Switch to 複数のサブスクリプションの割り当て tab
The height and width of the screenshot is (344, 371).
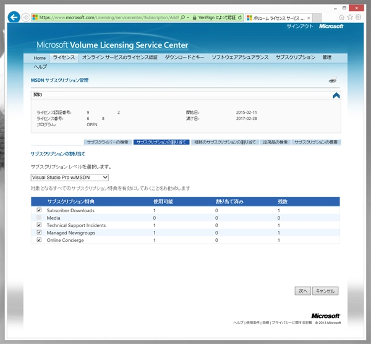tap(225, 142)
